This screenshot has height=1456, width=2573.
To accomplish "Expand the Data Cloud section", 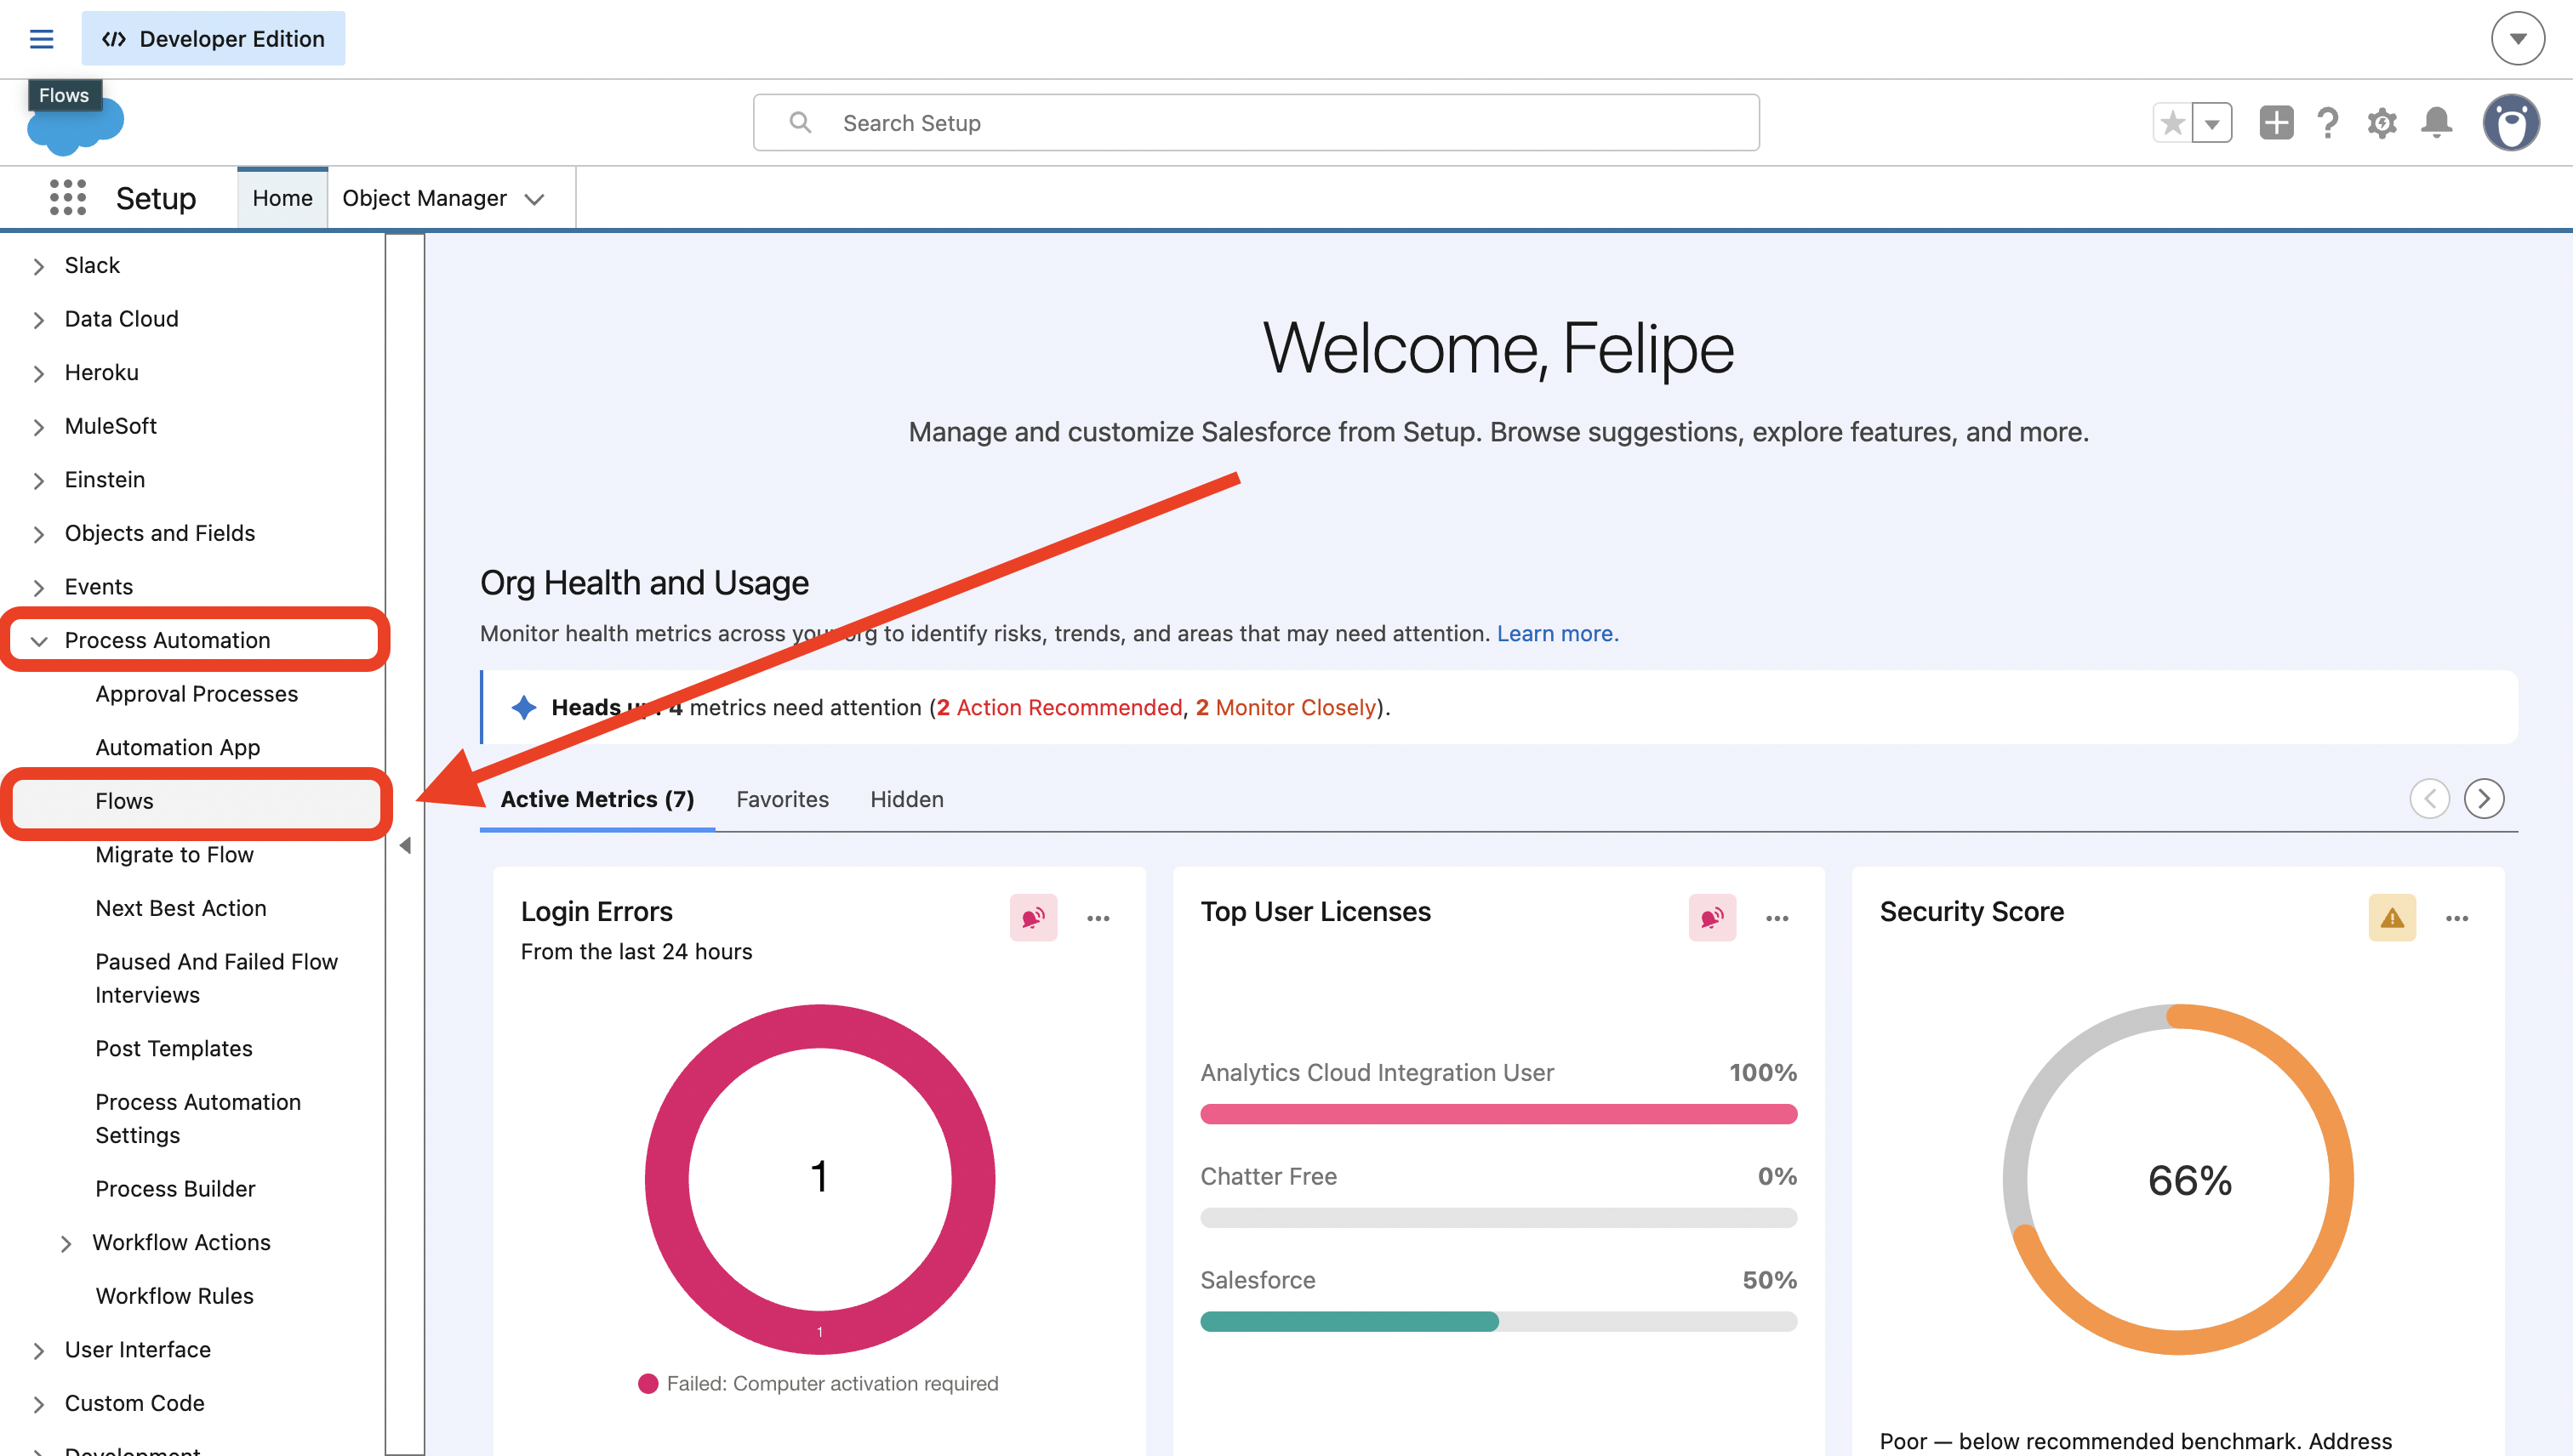I will click(x=39, y=320).
